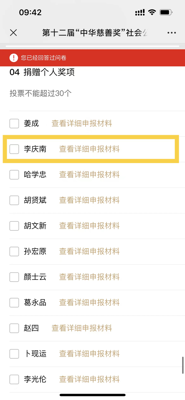Vote for 胡贤斌 via checkbox

14,200
